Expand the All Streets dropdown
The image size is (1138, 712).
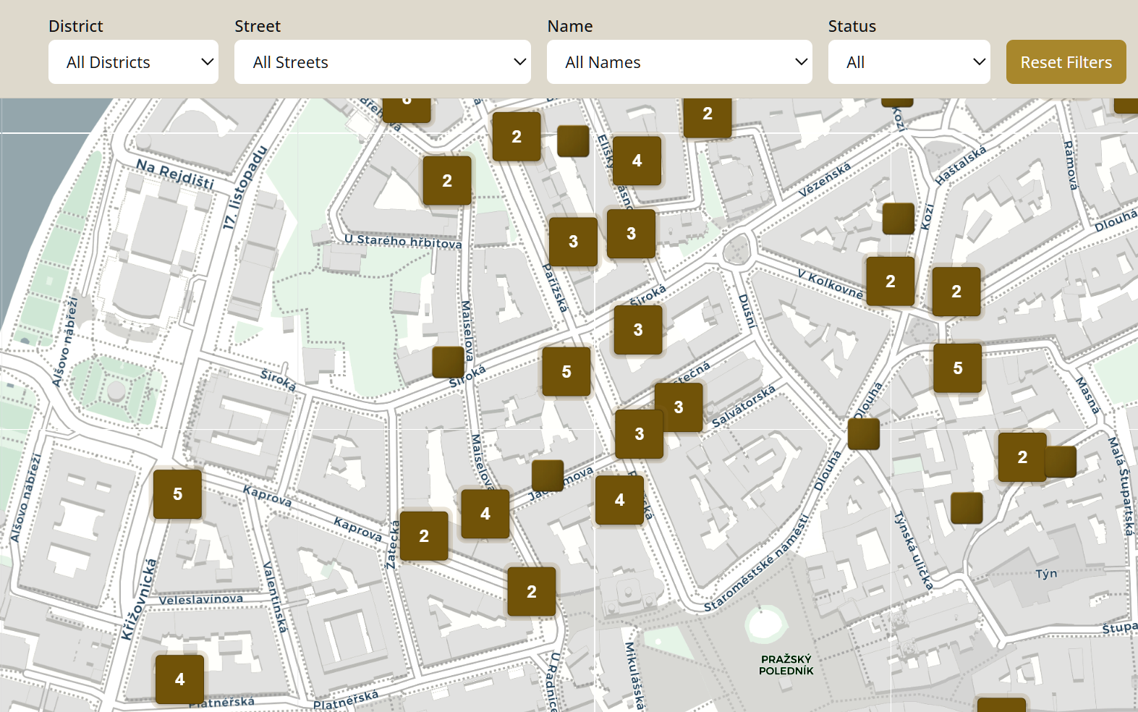pyautogui.click(x=382, y=62)
